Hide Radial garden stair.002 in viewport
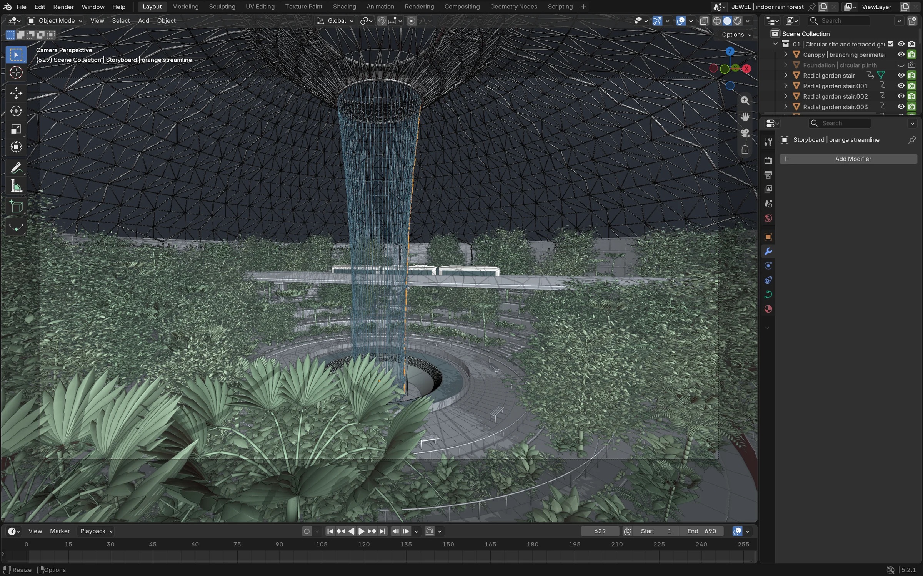 click(901, 96)
